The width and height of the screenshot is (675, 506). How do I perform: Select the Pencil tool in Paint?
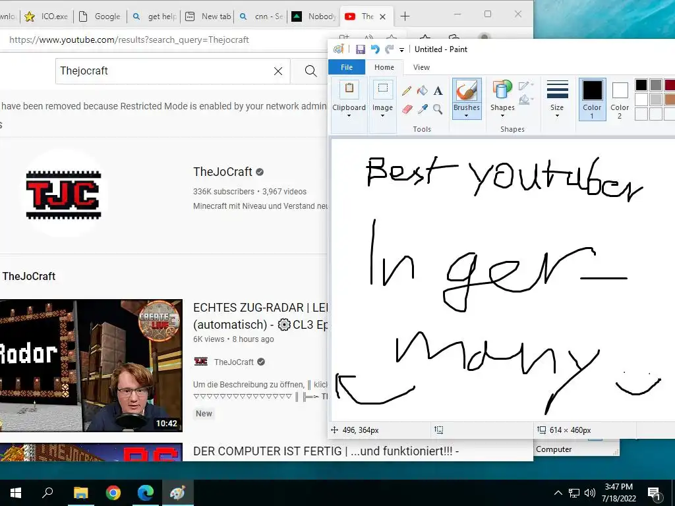[406, 91]
